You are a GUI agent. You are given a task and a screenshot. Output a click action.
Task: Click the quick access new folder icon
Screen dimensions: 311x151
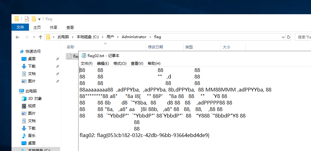tap(34, 19)
